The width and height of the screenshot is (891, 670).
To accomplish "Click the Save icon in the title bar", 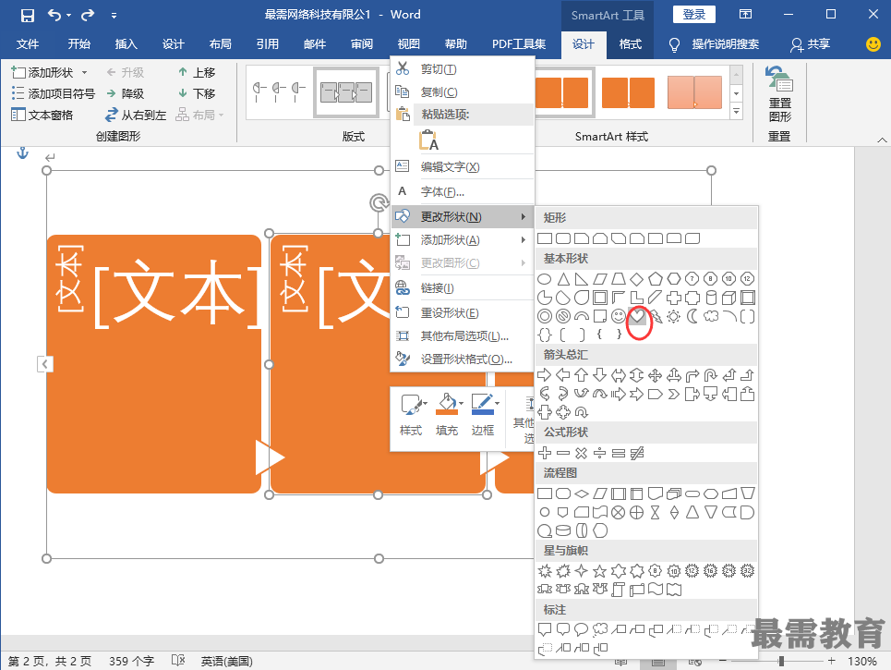I will (28, 16).
